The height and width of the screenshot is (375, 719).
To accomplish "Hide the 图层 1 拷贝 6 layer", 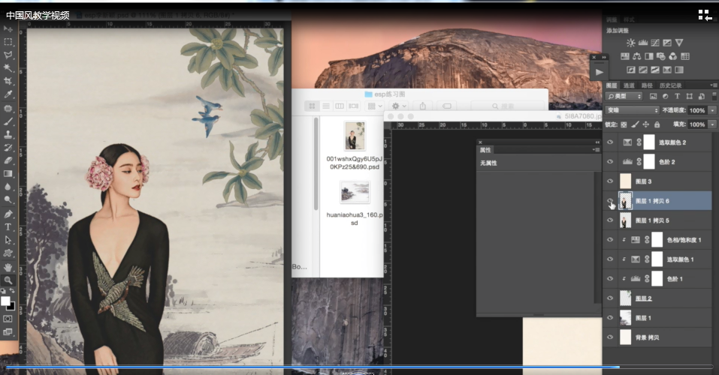I will click(x=610, y=200).
